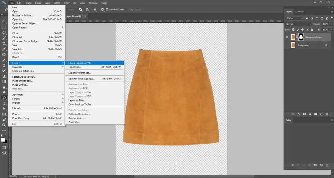Open the Opacity slider dropdown arrow
The height and width of the screenshot is (178, 334).
pos(331,24)
